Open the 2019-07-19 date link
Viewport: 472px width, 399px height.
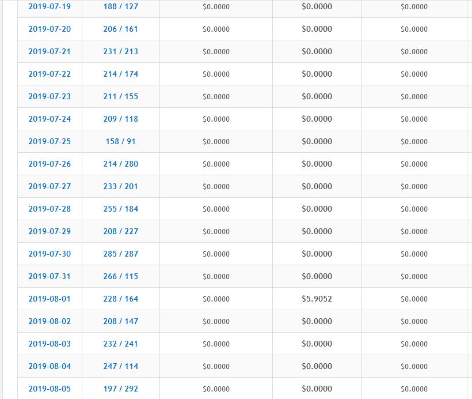coord(50,6)
